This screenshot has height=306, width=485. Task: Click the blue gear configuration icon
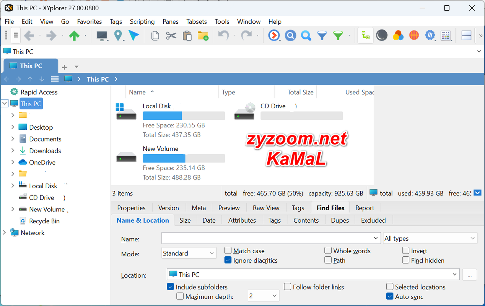[x=430, y=36]
